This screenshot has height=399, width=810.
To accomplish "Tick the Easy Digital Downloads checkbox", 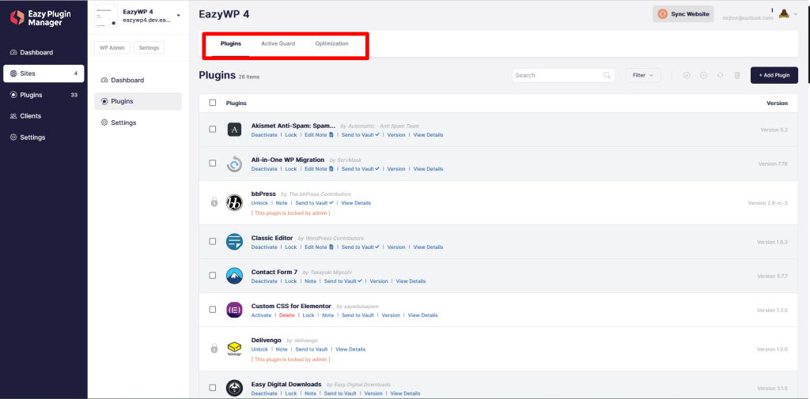I will [212, 388].
